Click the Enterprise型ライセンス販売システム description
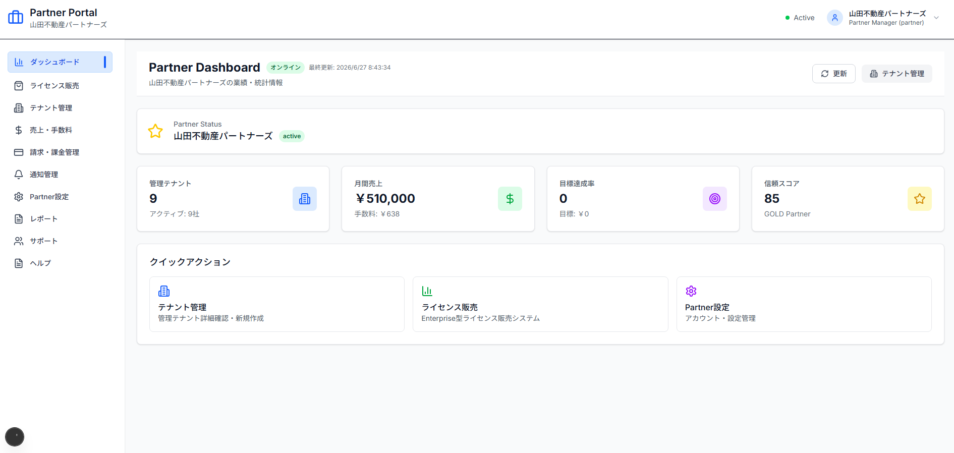Image resolution: width=954 pixels, height=453 pixels. click(x=481, y=318)
